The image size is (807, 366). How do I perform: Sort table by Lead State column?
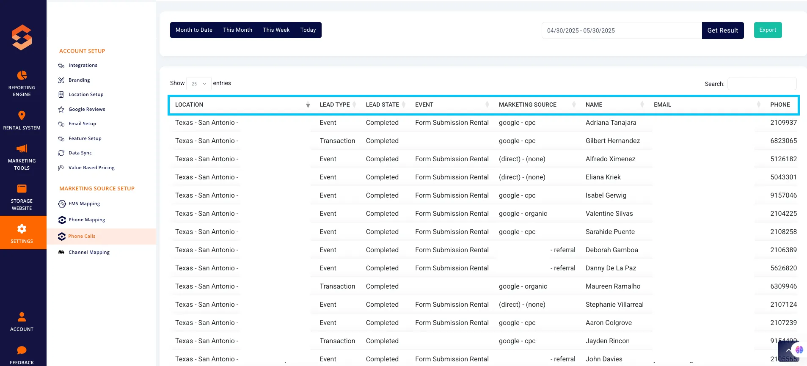(385, 105)
